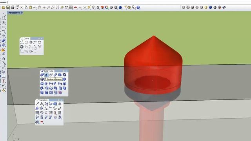Choose the dark blue sphere display mode
This screenshot has height=141, width=251.
(x=210, y=7)
